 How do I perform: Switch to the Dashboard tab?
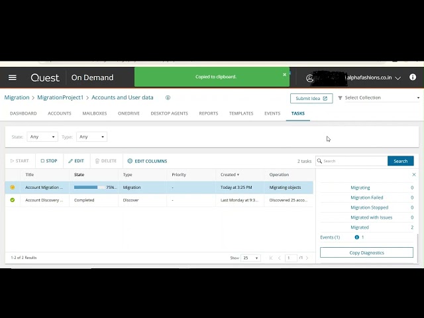tap(23, 113)
